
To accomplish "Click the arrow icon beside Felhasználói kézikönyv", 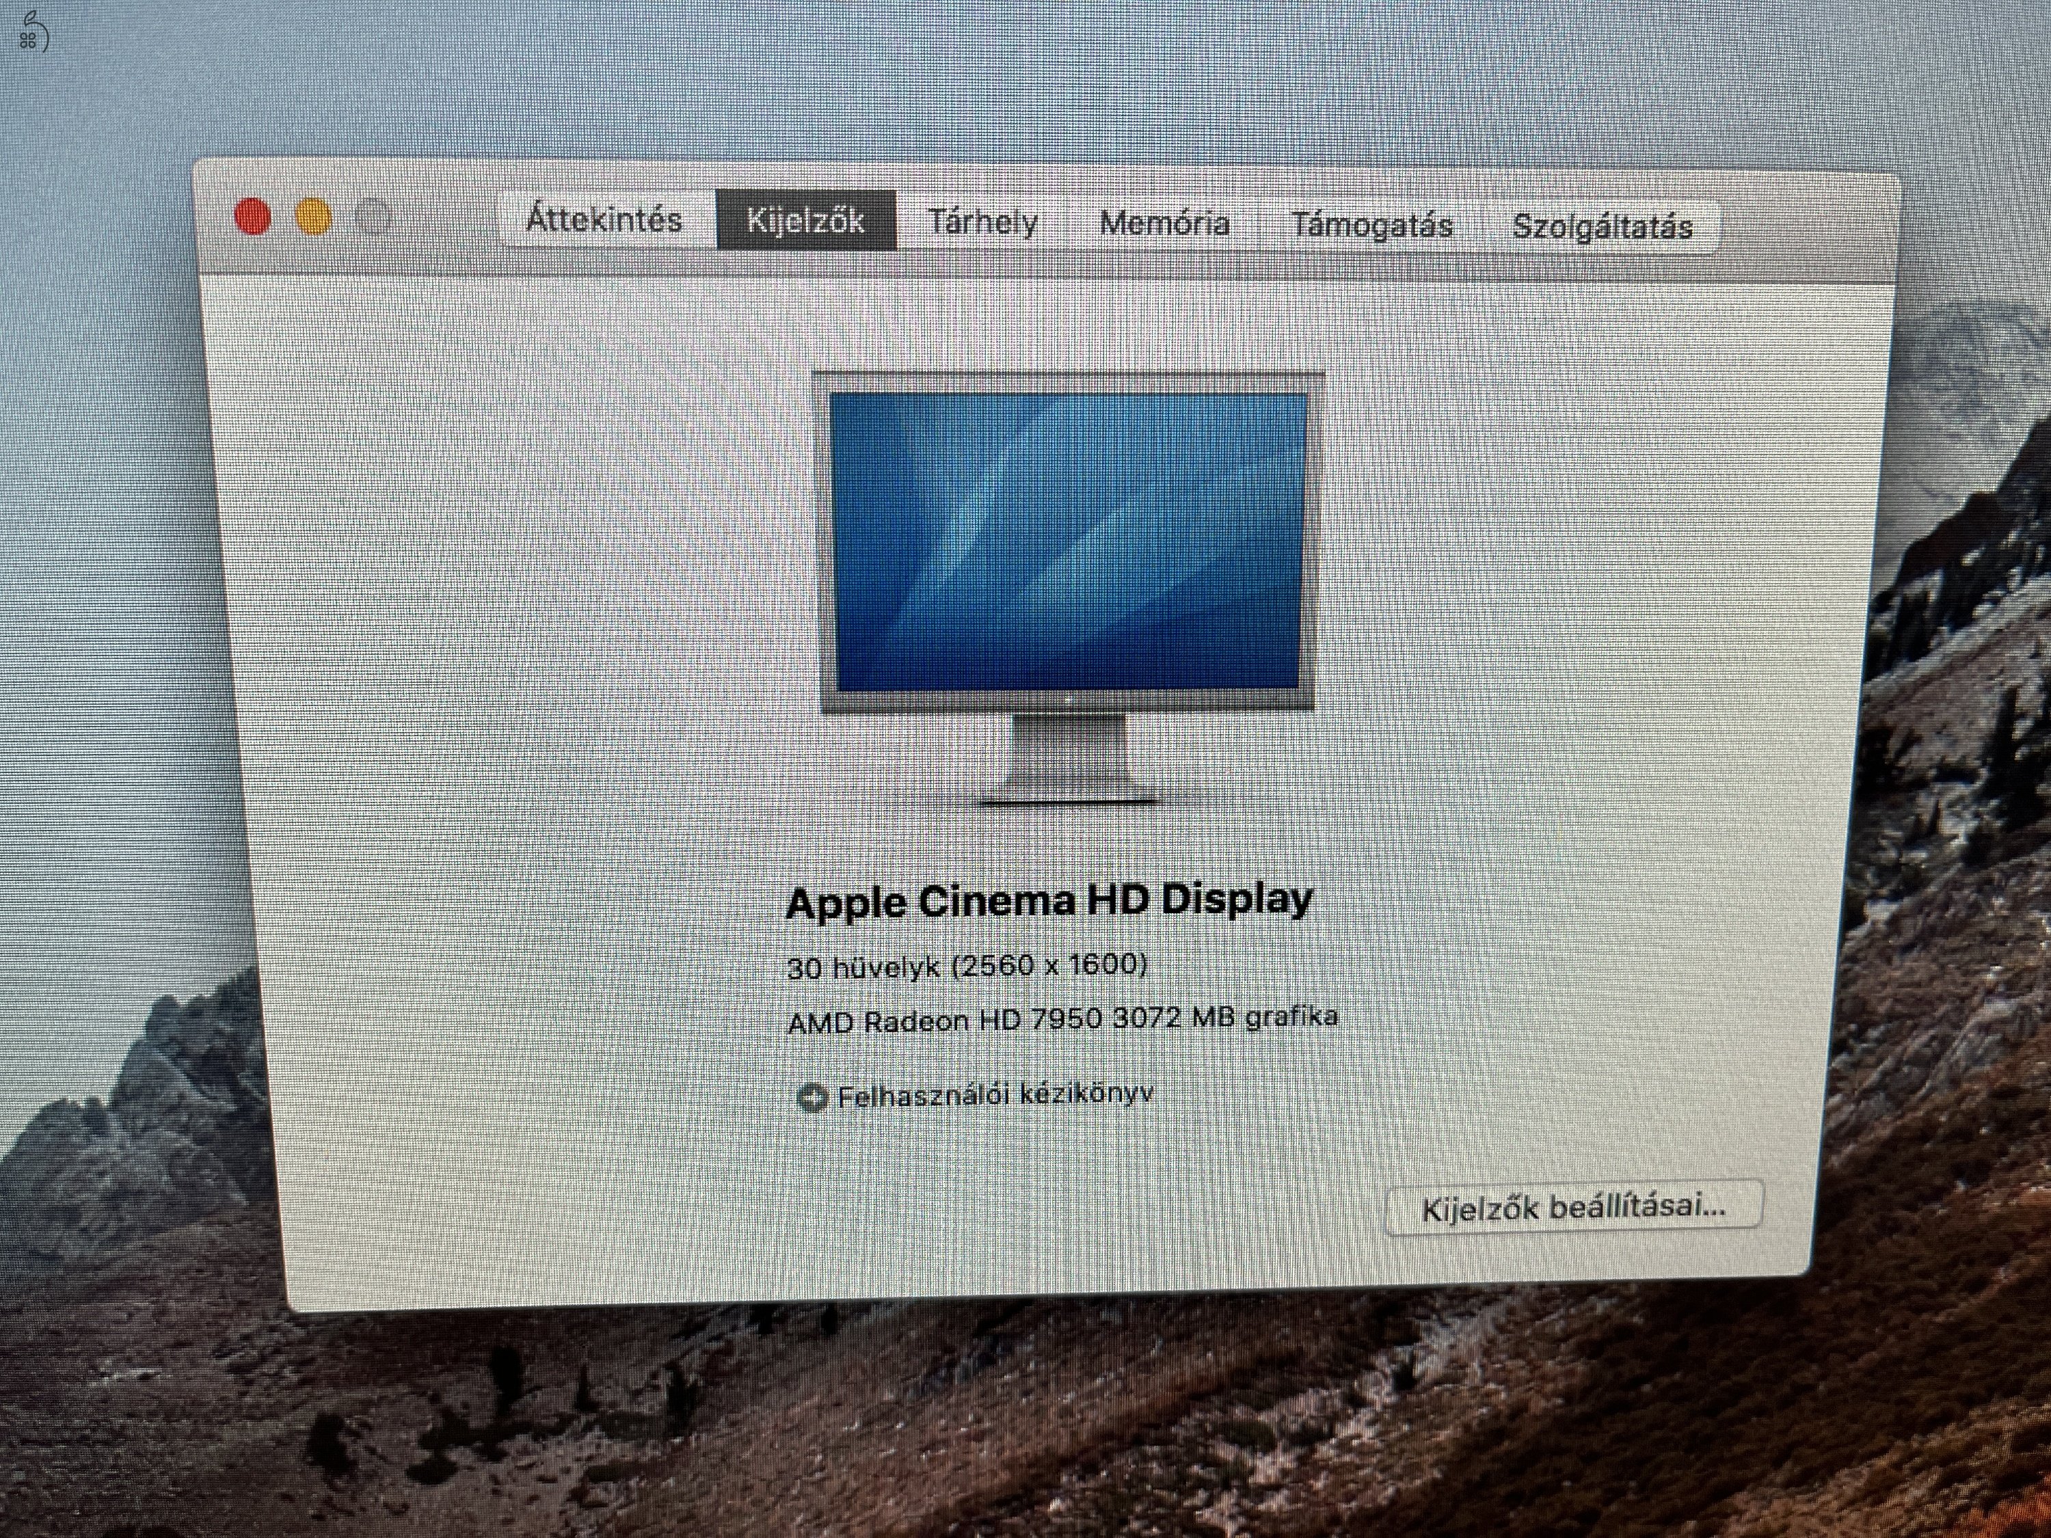I will 812,1098.
